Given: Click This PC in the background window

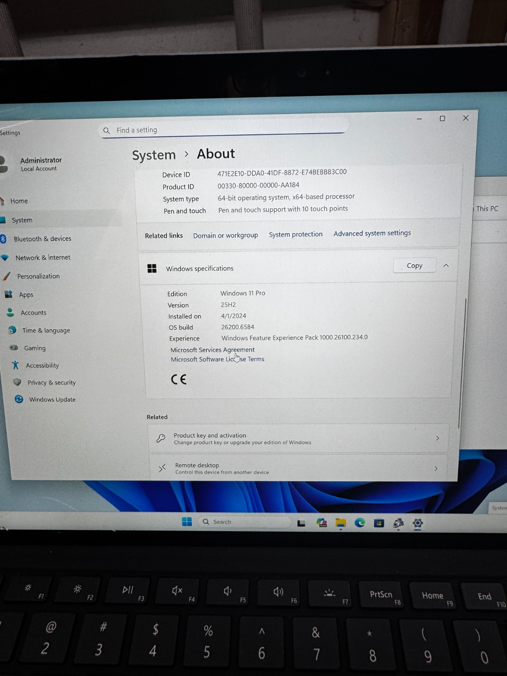Looking at the screenshot, I should [487, 209].
